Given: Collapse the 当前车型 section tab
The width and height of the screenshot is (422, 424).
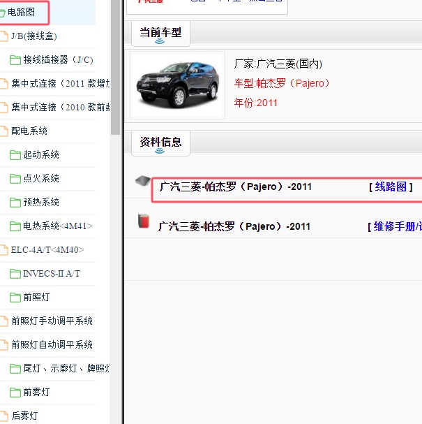Looking at the screenshot, I should [x=160, y=34].
